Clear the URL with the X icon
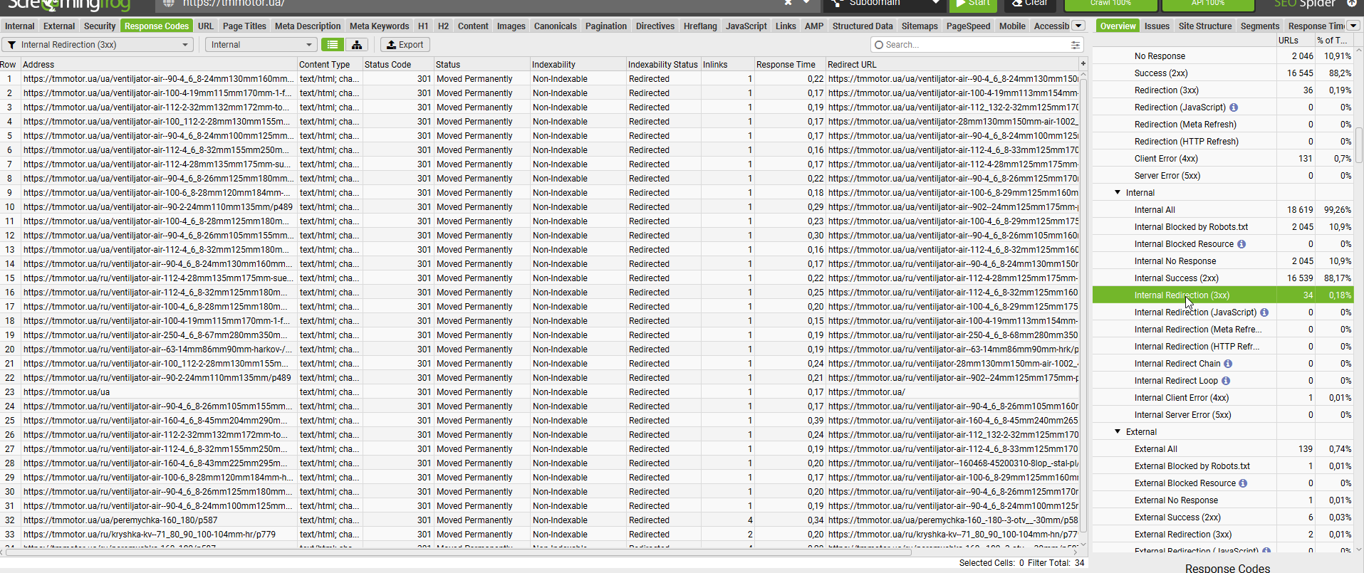Viewport: 1364px width, 573px height. [x=788, y=3]
